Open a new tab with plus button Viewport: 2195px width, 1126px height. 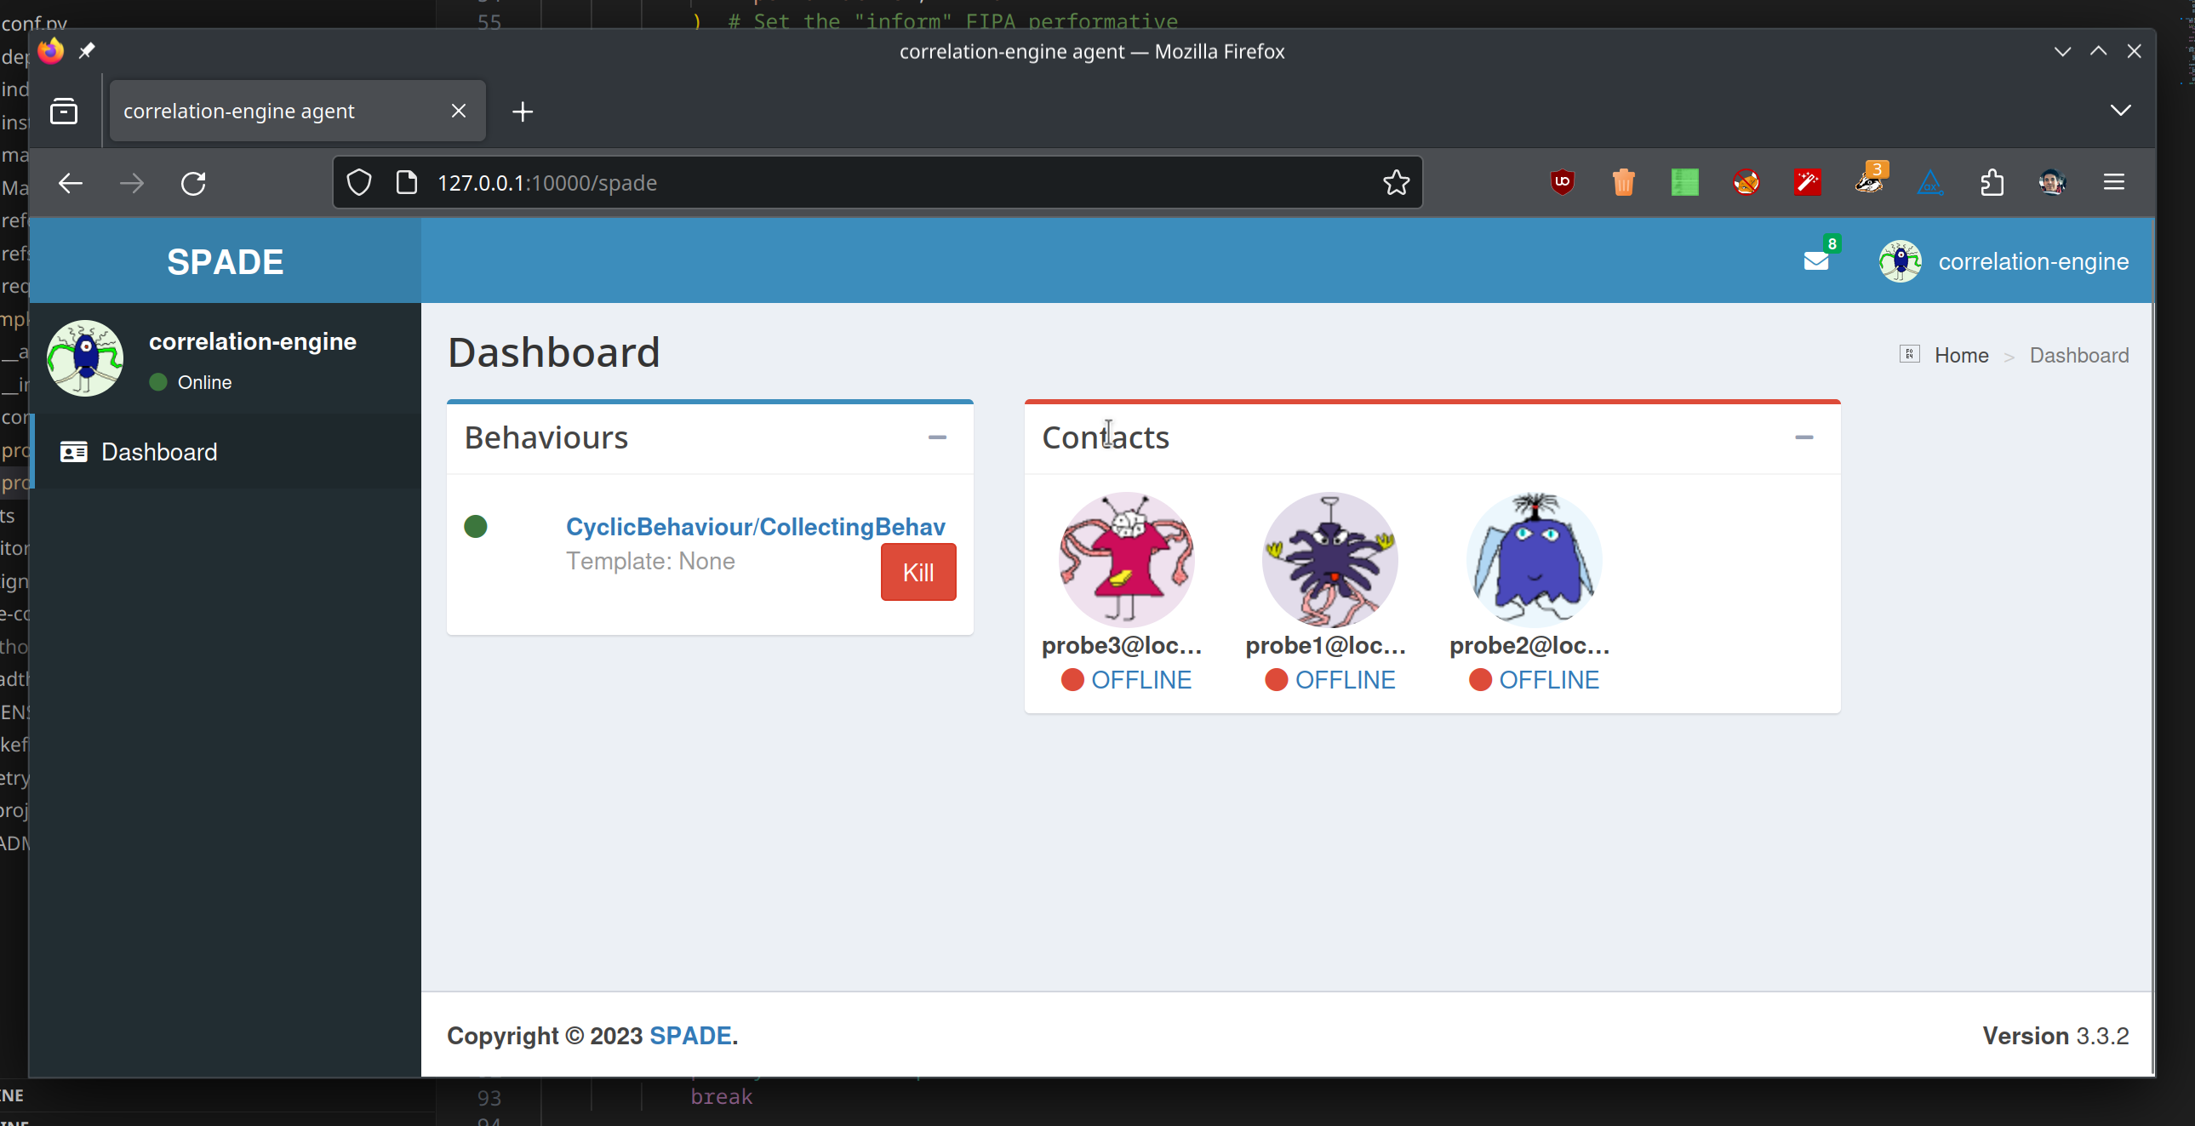523,111
